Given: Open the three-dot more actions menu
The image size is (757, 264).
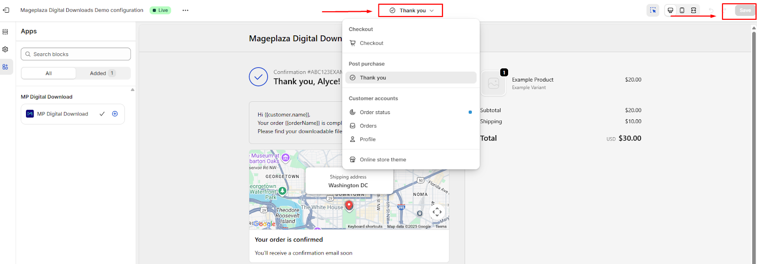Looking at the screenshot, I should [185, 10].
